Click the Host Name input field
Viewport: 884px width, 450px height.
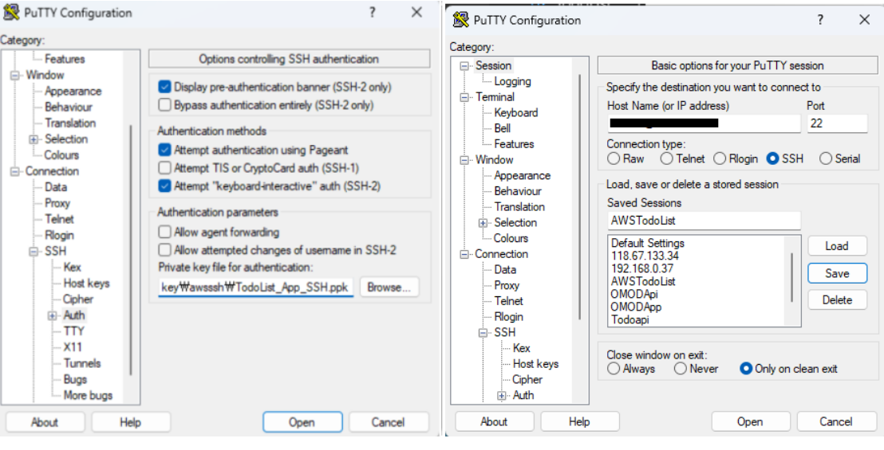pyautogui.click(x=704, y=123)
